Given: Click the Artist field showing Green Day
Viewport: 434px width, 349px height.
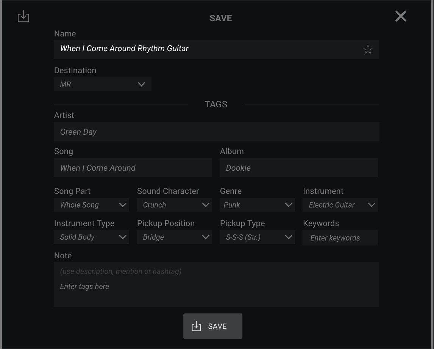Looking at the screenshot, I should point(216,132).
